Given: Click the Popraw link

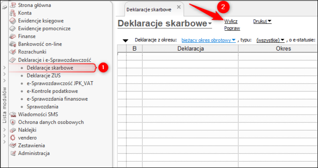Looking at the screenshot, I should (x=232, y=28).
